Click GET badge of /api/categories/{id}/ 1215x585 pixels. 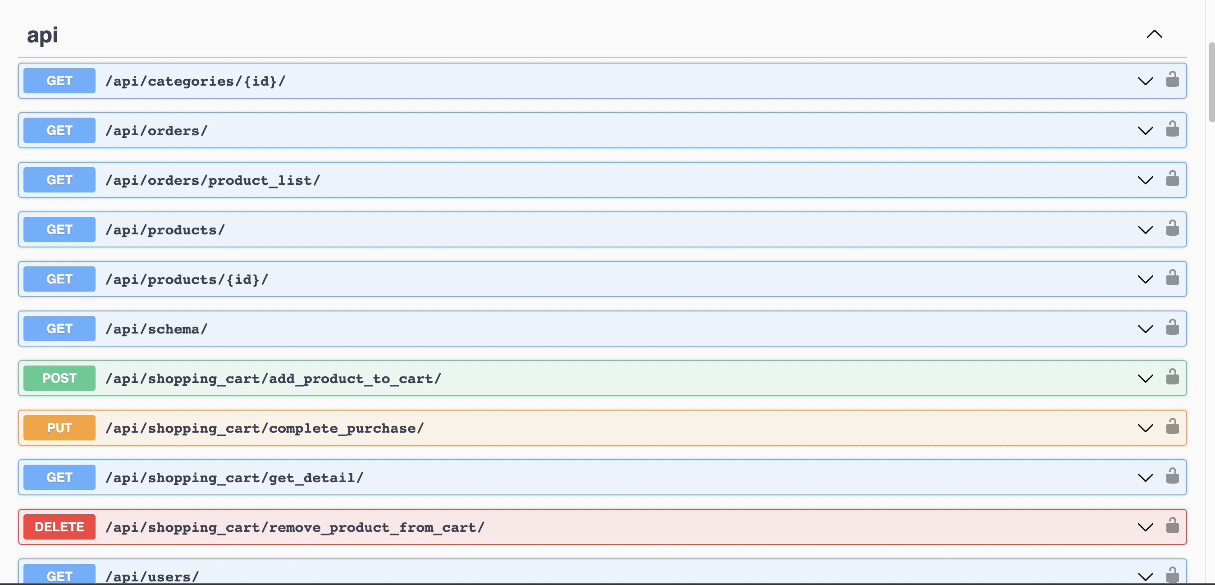pyautogui.click(x=59, y=81)
